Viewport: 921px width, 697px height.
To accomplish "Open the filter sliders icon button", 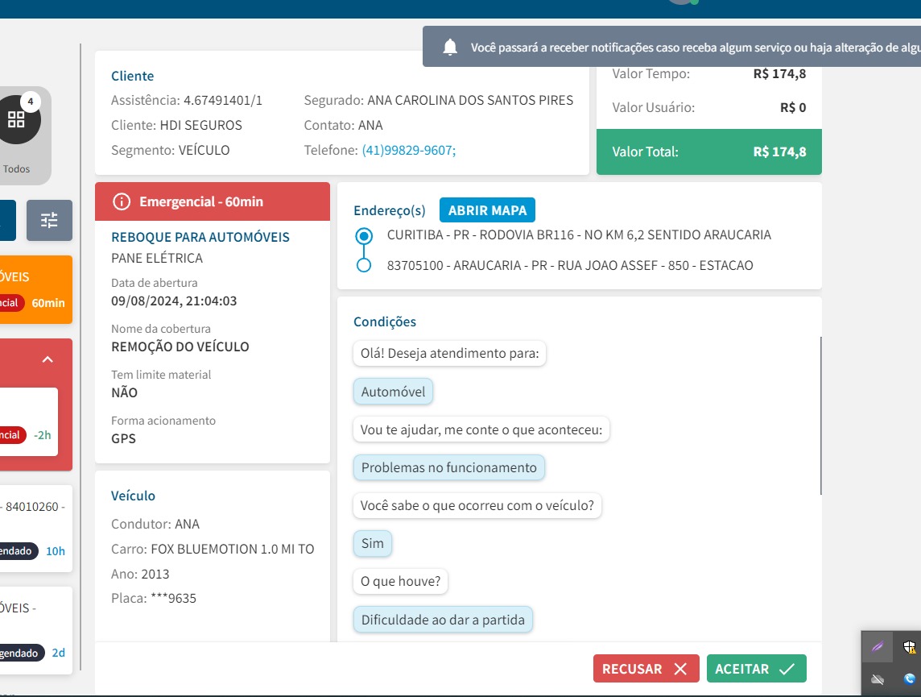I will (x=49, y=221).
